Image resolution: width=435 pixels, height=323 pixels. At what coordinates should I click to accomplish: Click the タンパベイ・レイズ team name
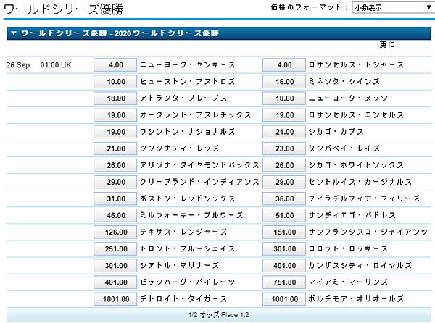pos(344,148)
